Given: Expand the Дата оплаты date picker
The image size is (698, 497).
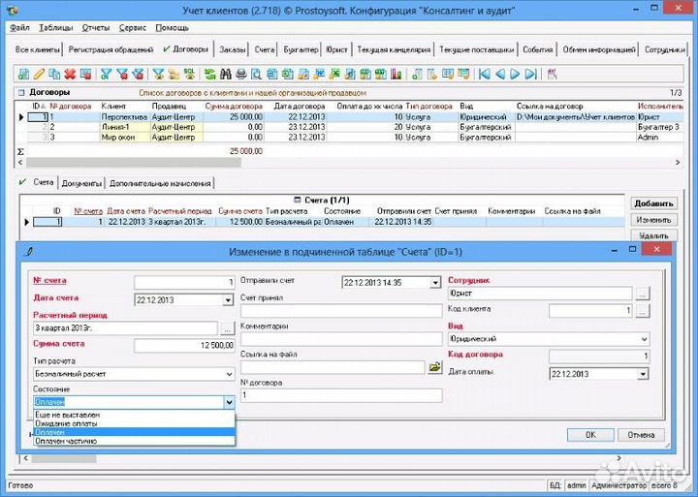Looking at the screenshot, I should click(x=644, y=373).
